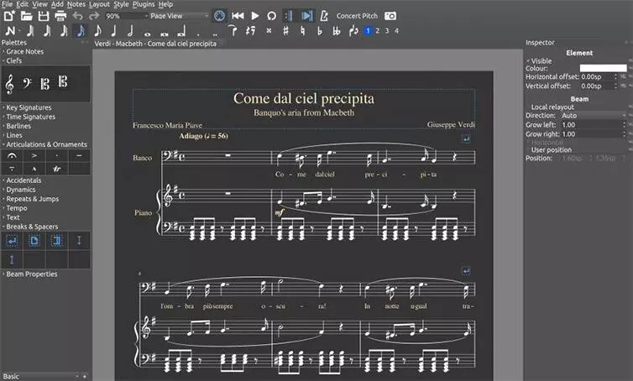Select trill ornament in Articulations palette

point(56,169)
